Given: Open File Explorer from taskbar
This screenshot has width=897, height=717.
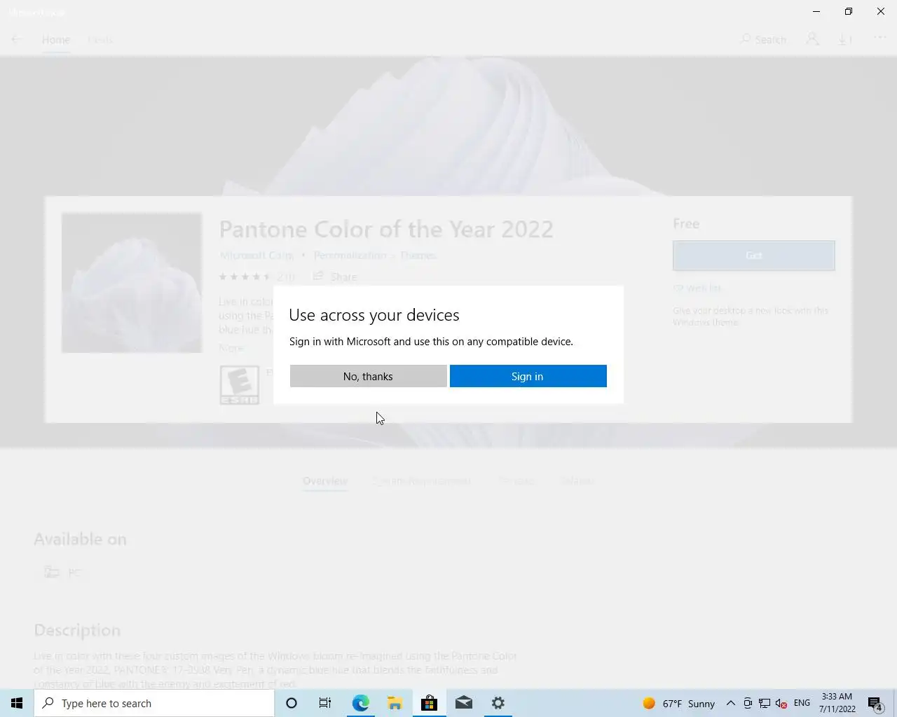Looking at the screenshot, I should coord(395,703).
